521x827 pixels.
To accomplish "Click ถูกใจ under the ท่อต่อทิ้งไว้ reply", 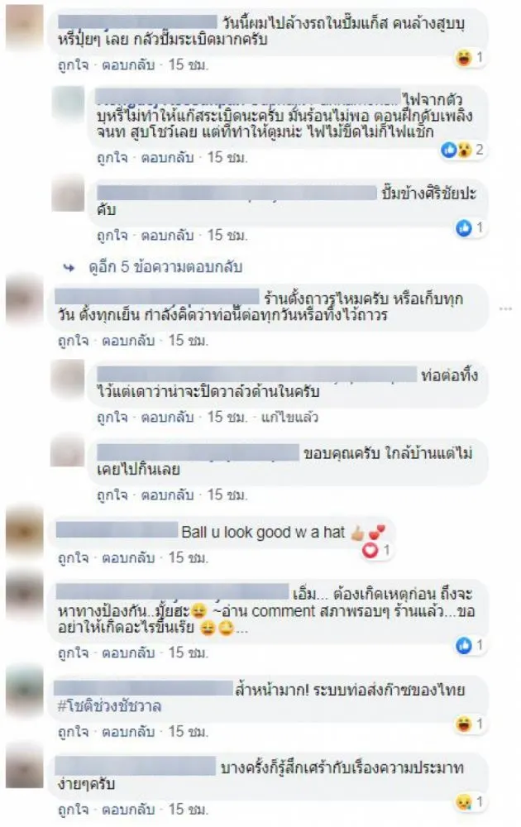I will pos(112,417).
